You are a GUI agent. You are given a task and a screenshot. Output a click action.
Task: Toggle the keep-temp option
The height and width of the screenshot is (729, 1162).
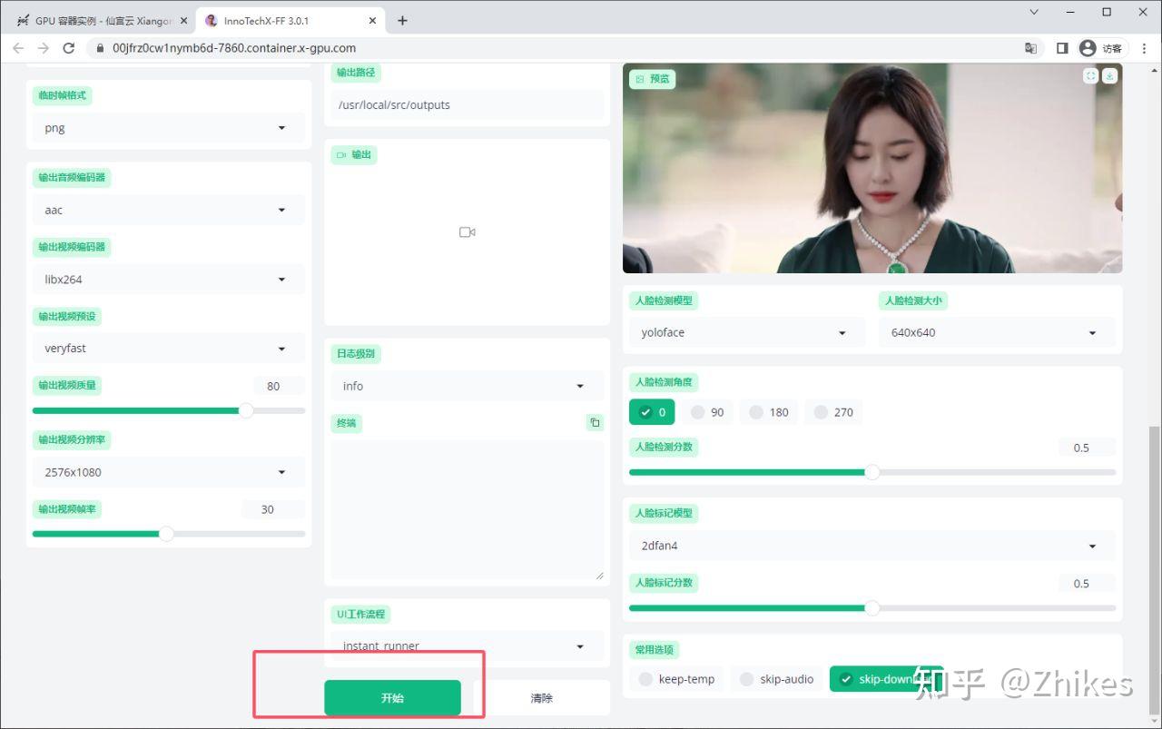click(676, 679)
